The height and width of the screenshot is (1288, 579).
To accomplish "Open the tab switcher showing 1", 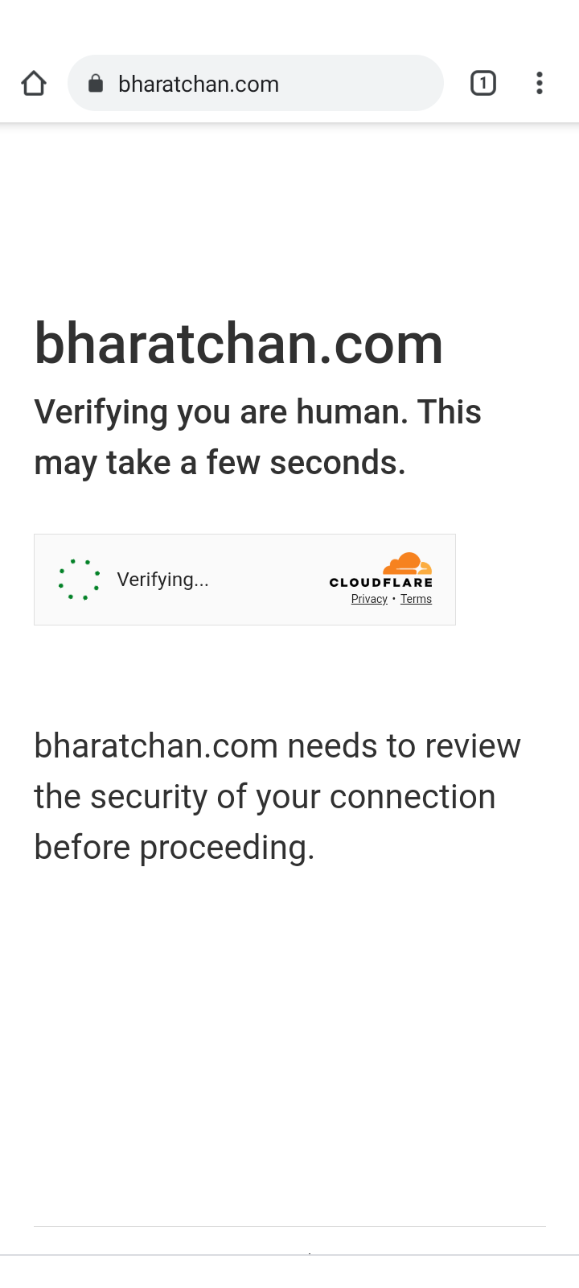I will click(x=483, y=83).
